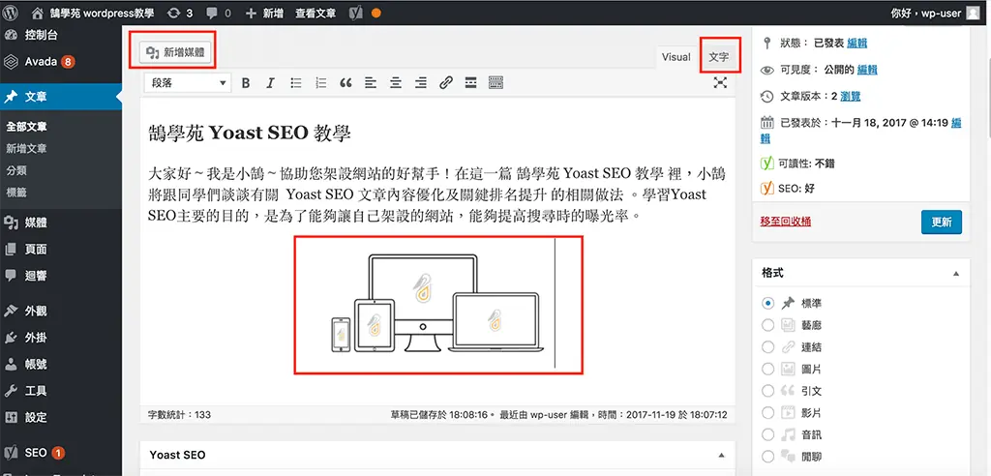This screenshot has height=476, width=991.
Task: Click 查看文章 in the admin bar
Action: click(x=315, y=13)
